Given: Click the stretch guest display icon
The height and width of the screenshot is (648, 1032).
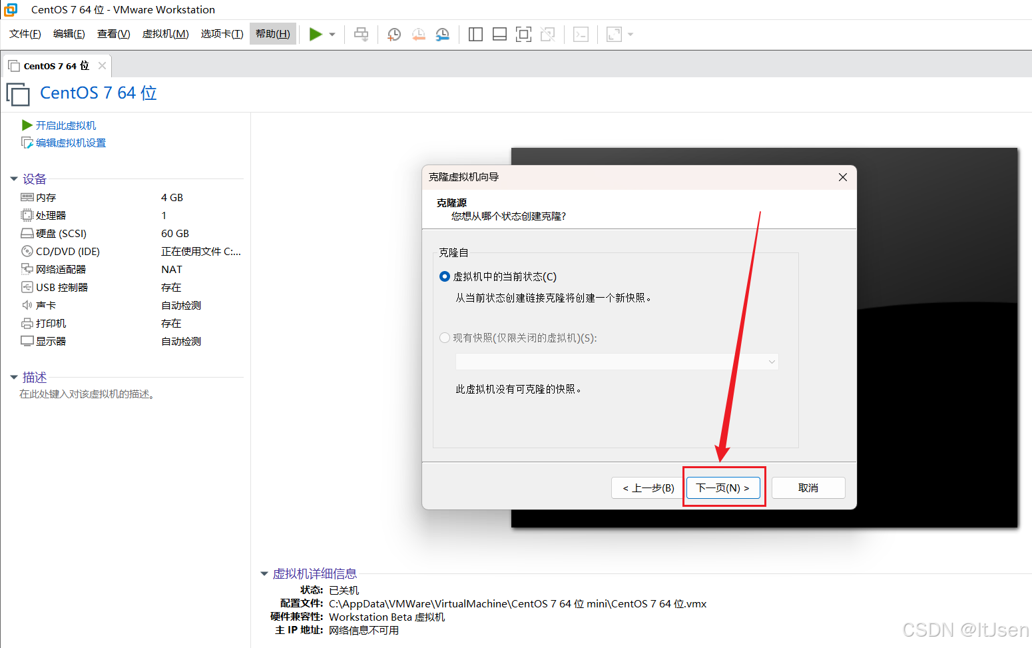Looking at the screenshot, I should tap(614, 34).
